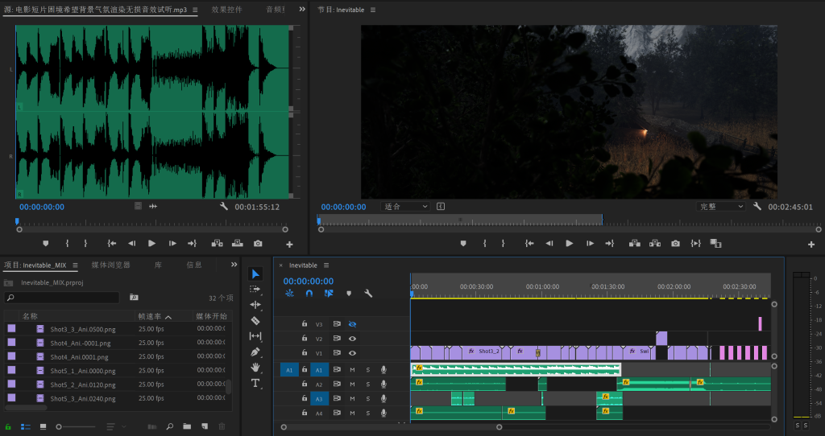
Task: Click Extract button in Program monitor
Action: (654, 243)
